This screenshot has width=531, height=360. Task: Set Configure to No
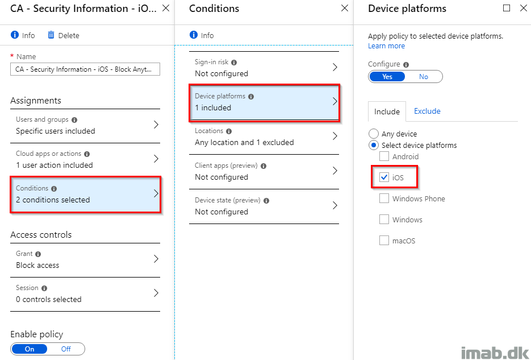point(424,77)
